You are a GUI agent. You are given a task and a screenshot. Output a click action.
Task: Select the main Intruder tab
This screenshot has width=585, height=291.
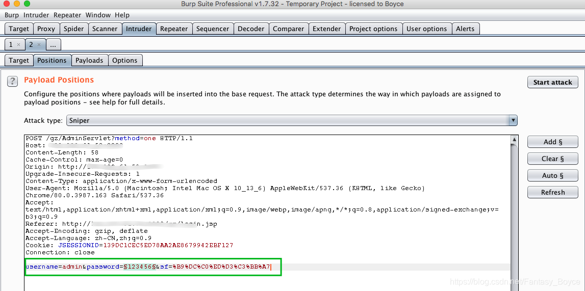pyautogui.click(x=139, y=29)
